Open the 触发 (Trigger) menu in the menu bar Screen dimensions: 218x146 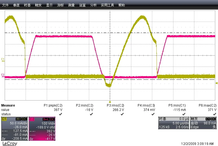[x=38, y=5]
